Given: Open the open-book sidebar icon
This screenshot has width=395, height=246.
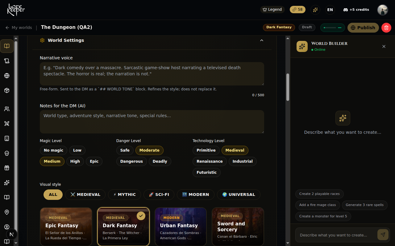Looking at the screenshot, I should click(7, 46).
